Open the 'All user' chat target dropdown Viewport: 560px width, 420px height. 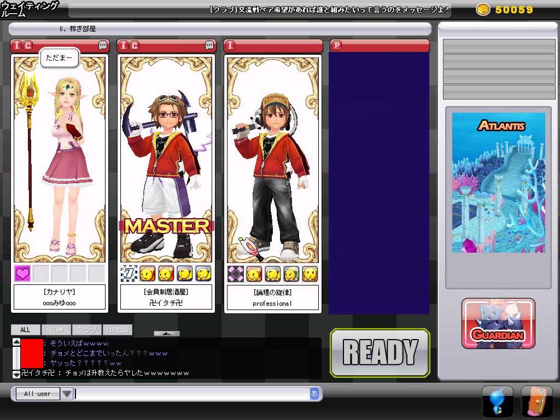tap(67, 394)
